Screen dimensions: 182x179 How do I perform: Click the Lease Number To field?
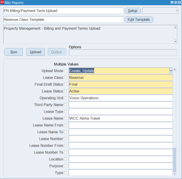pyautogui.click(x=121, y=152)
